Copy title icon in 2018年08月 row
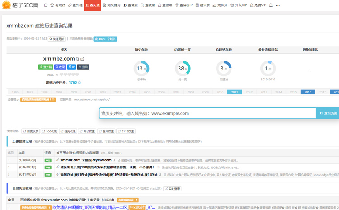 coord(114,160)
